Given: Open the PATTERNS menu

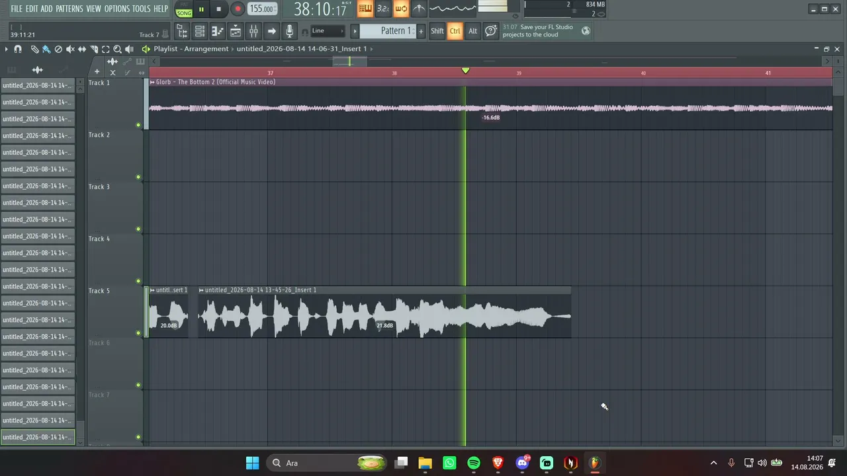Looking at the screenshot, I should (x=69, y=9).
